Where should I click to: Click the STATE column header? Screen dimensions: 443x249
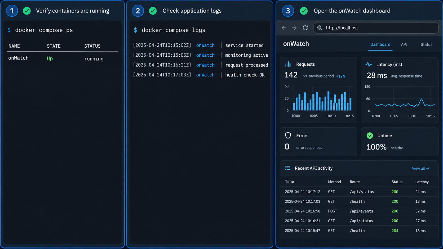[x=54, y=46]
